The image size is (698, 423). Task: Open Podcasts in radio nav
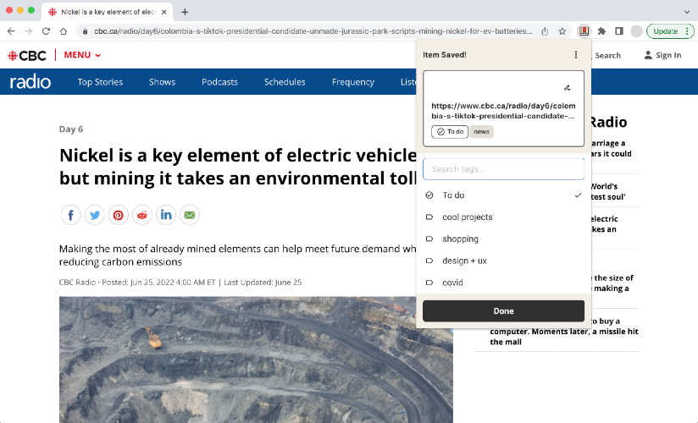click(x=219, y=82)
